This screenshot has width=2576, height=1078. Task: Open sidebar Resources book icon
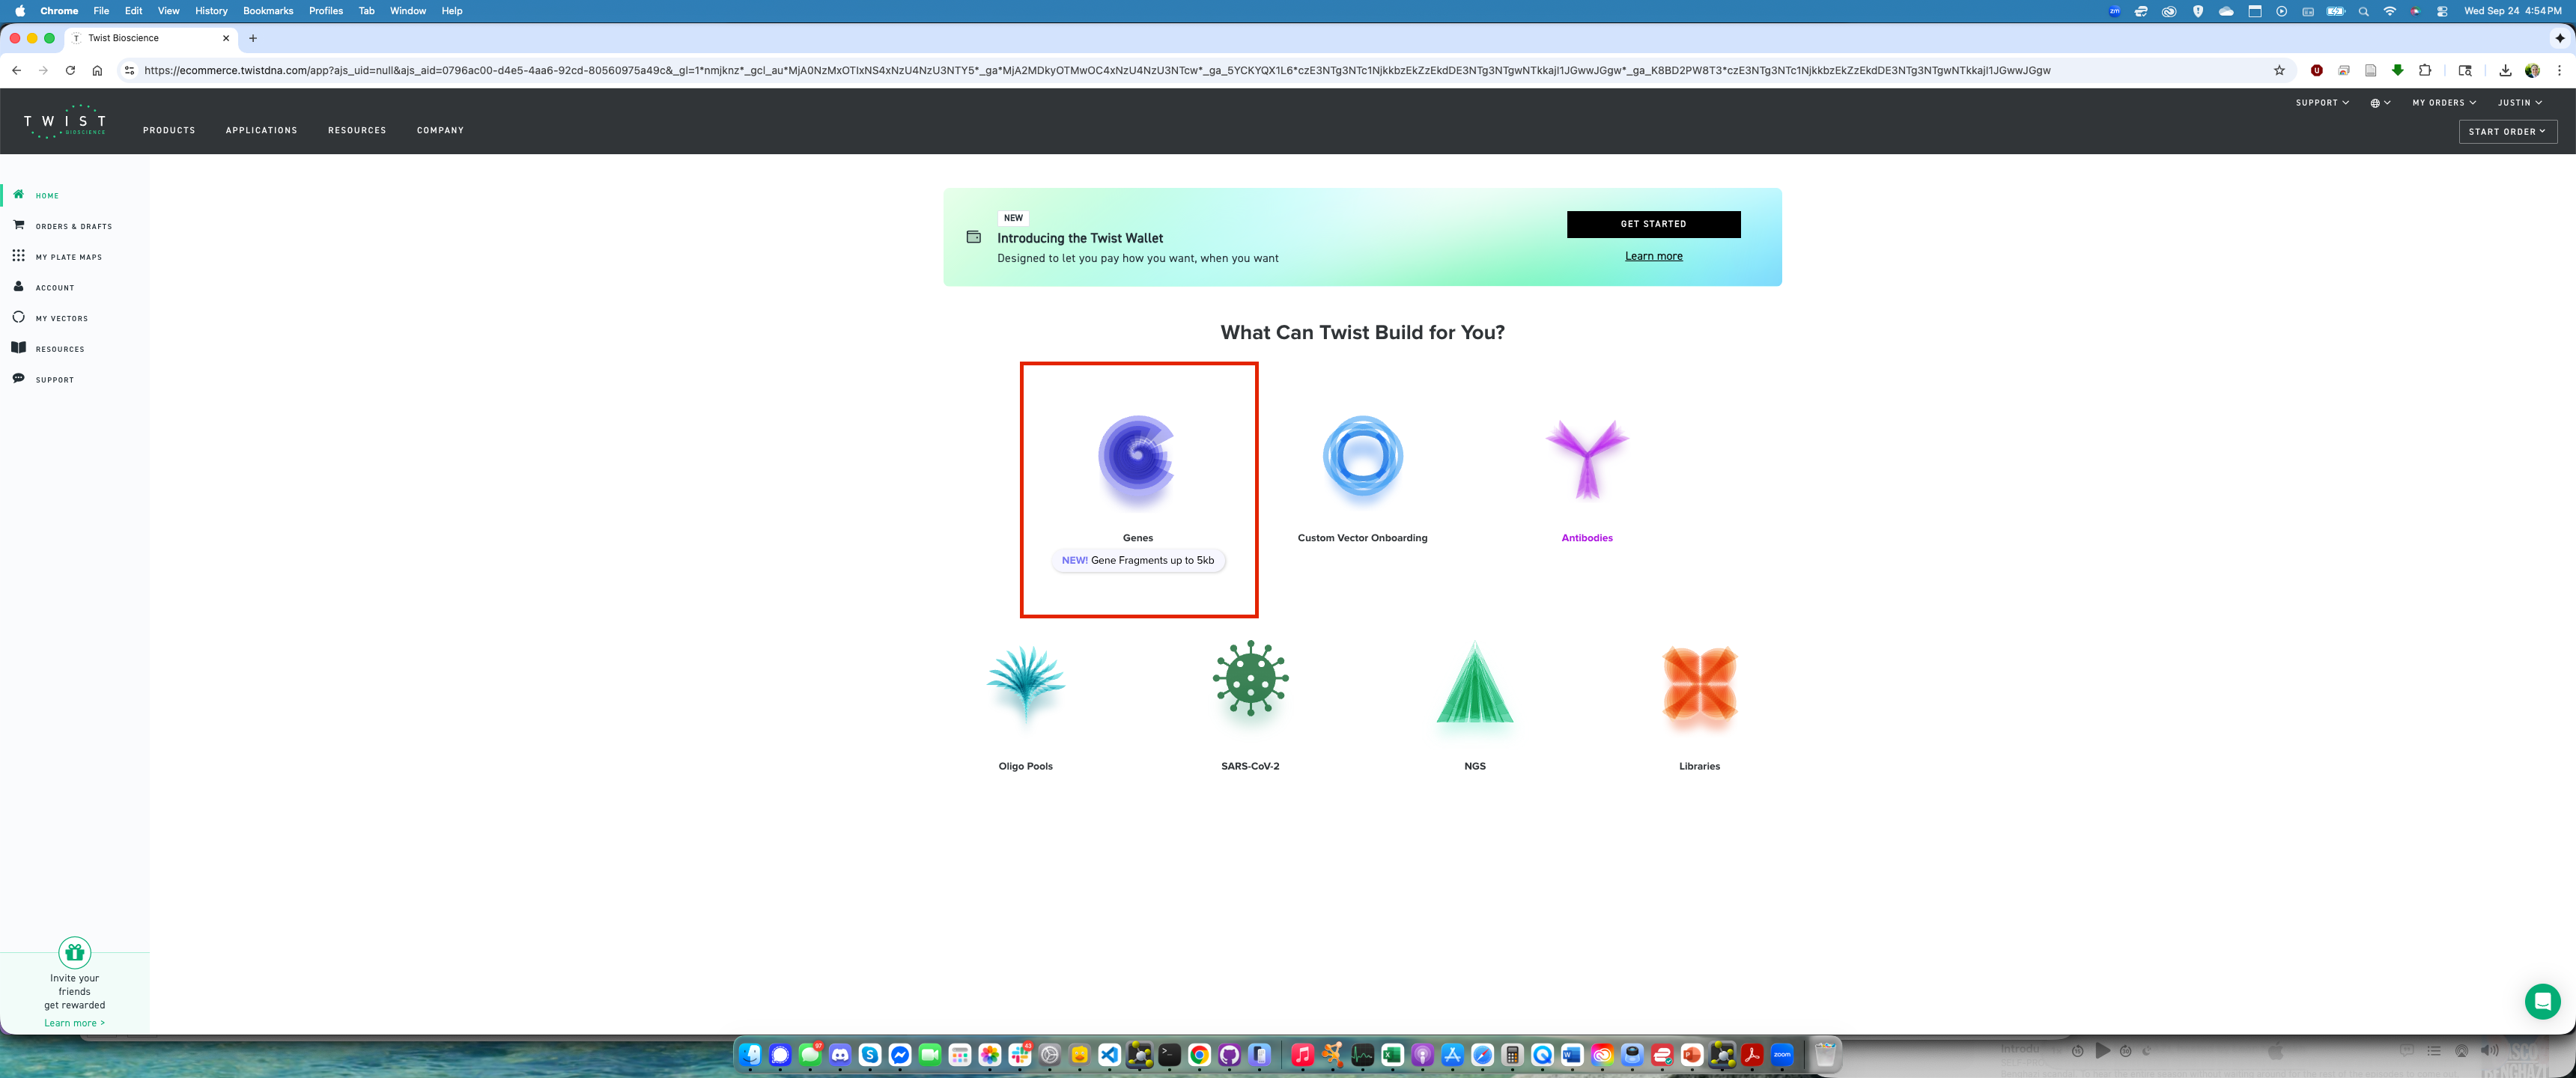coord(18,348)
